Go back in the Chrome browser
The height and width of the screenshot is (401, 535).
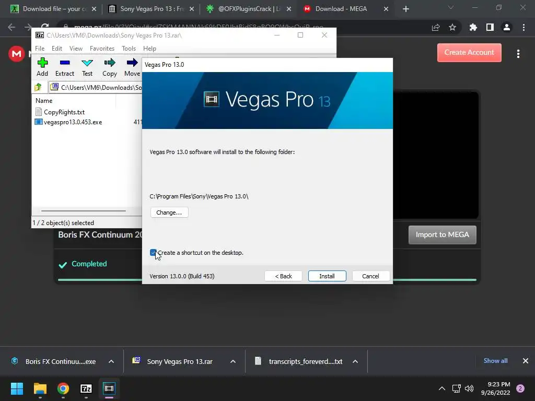pos(11,27)
